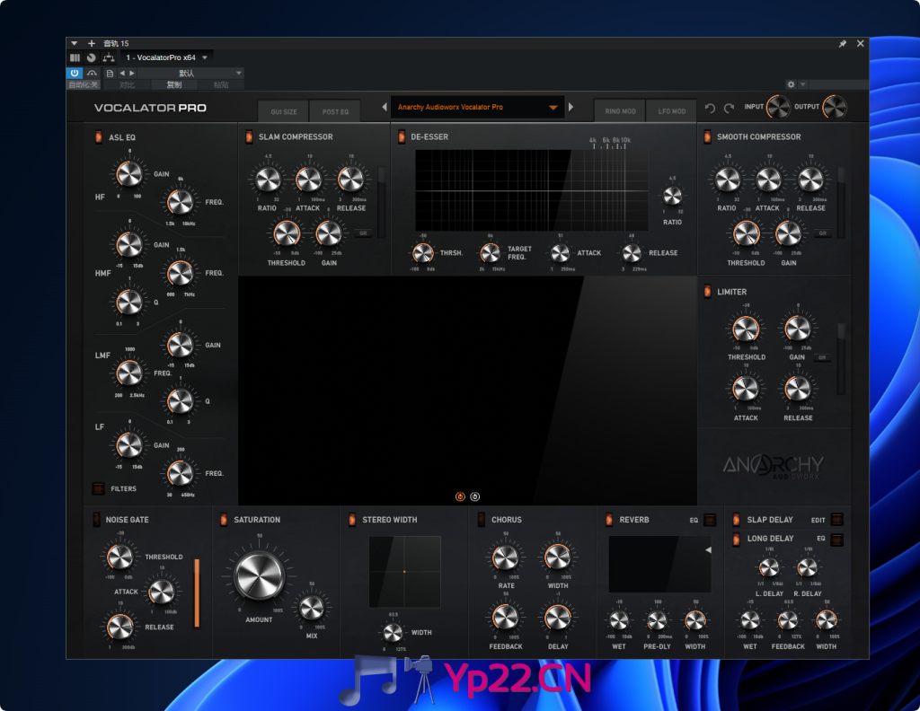The image size is (920, 711).
Task: Select next Vocalator preset right arrow
Action: click(571, 107)
